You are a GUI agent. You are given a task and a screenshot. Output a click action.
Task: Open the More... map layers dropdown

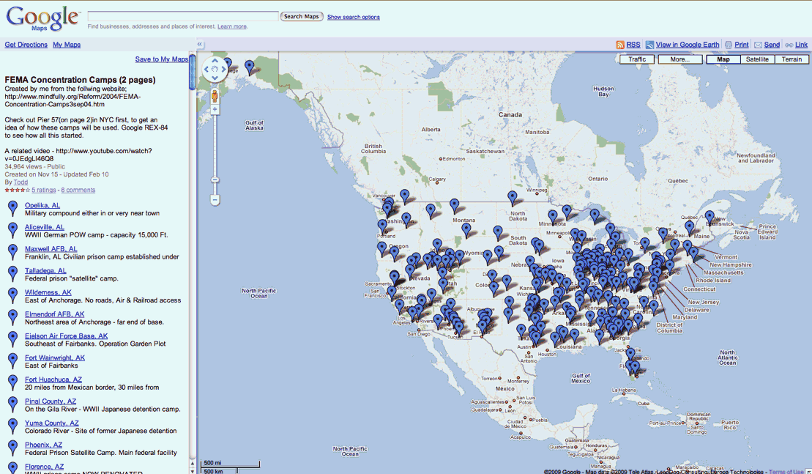pyautogui.click(x=680, y=59)
